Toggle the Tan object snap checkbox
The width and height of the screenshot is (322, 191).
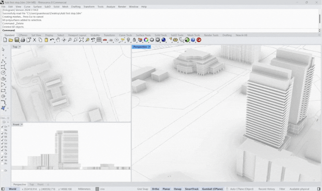click(x=2, y=150)
